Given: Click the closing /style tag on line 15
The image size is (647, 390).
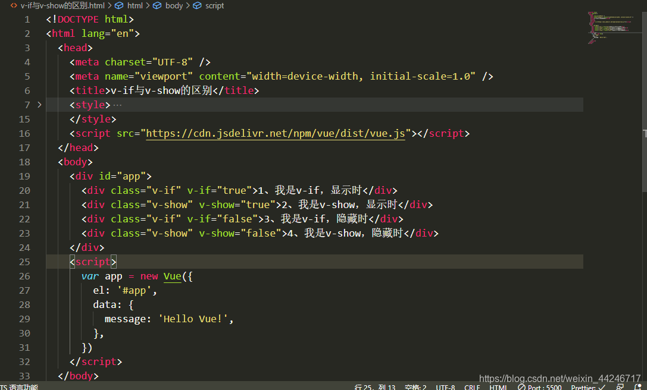Looking at the screenshot, I should click(93, 119).
